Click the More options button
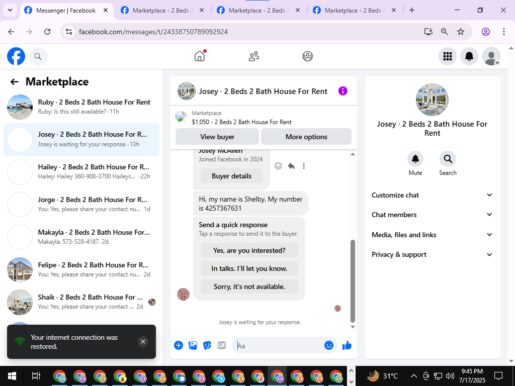The image size is (515, 386). tap(306, 137)
